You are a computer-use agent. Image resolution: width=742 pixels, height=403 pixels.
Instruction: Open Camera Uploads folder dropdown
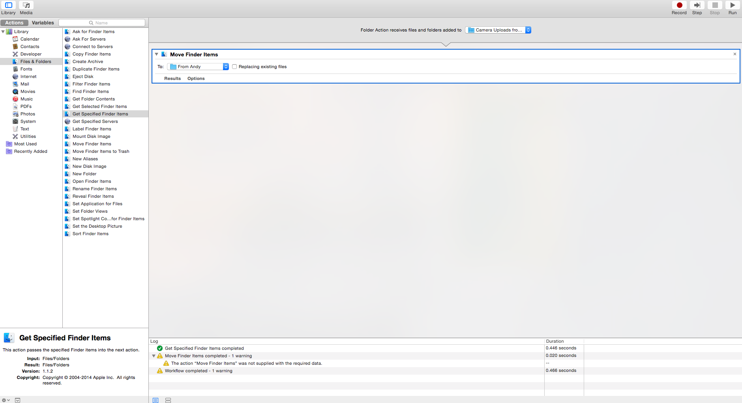click(x=498, y=30)
